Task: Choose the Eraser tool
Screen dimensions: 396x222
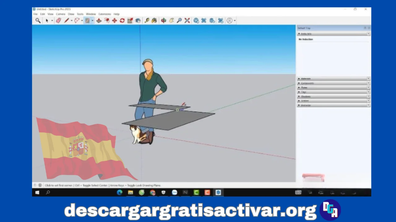Action: point(58,21)
